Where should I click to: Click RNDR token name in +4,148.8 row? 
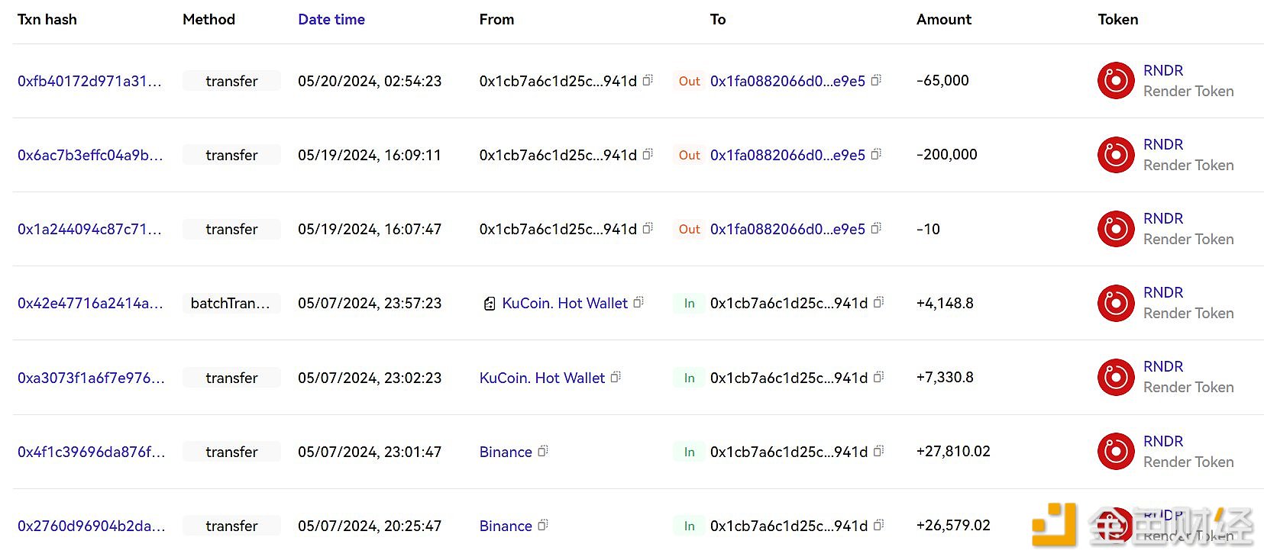click(x=1162, y=292)
